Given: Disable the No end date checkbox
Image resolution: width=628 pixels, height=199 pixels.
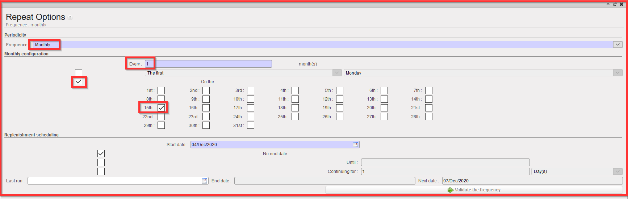Looking at the screenshot, I should (101, 154).
